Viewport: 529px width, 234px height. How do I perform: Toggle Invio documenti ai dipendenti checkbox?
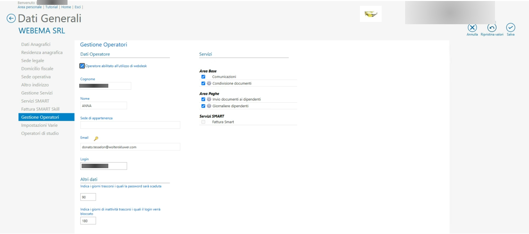coord(203,99)
